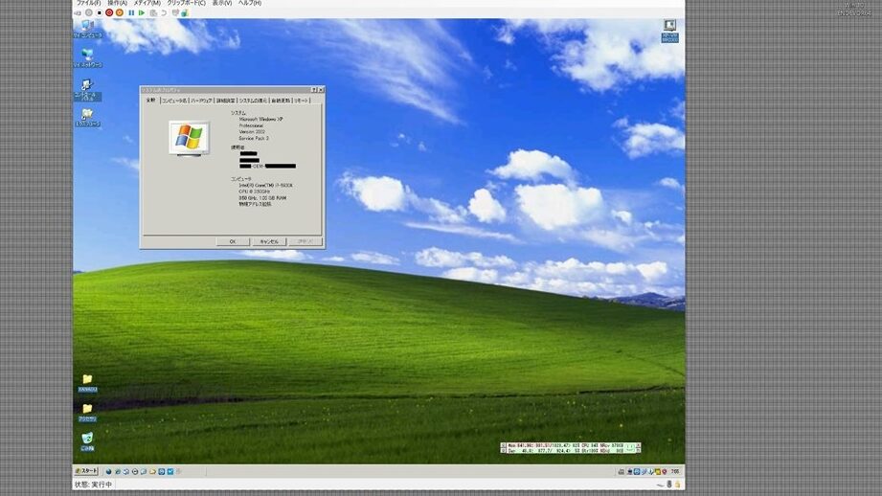Click the mouse icon in VM status bar
The image size is (882, 496).
tap(668, 485)
